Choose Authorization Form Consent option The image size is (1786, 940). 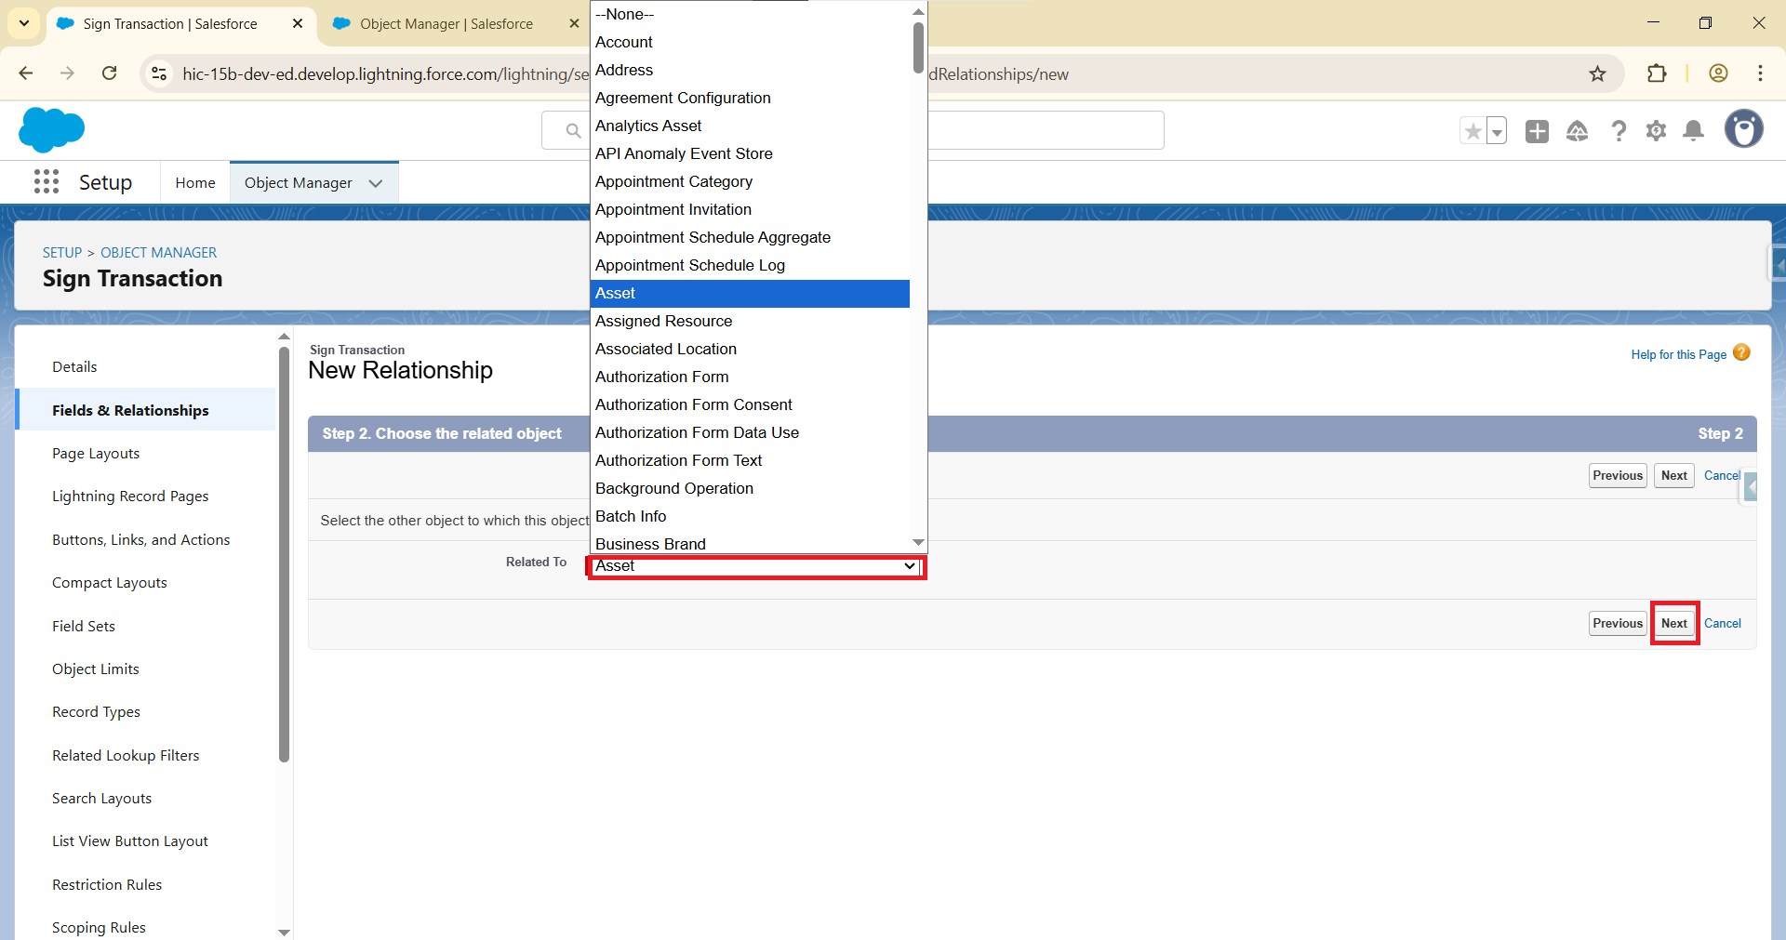click(750, 404)
